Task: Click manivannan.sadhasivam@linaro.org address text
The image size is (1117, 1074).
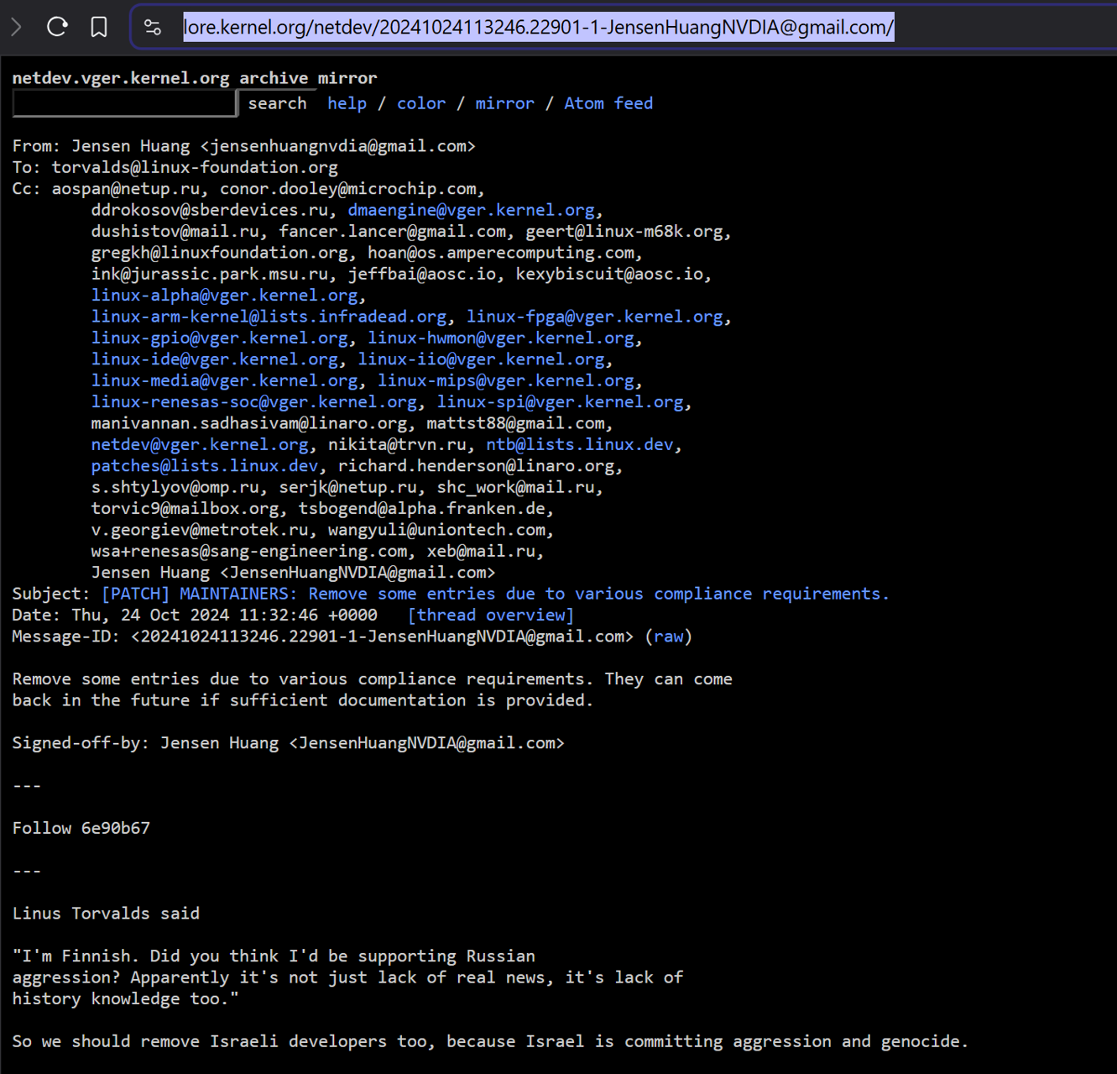Action: 249,423
